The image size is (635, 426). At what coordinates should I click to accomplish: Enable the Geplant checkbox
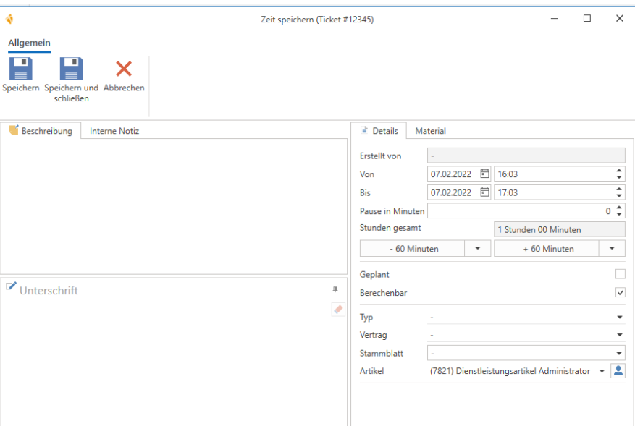point(620,274)
